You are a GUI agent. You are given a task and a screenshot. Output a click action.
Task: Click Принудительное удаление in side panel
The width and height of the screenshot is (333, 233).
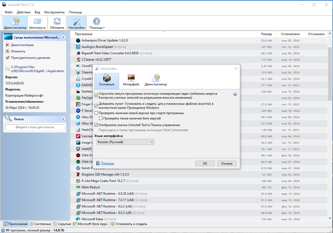[x=30, y=58]
